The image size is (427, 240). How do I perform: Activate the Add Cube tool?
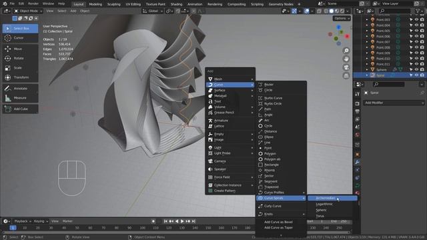pyautogui.click(x=21, y=109)
